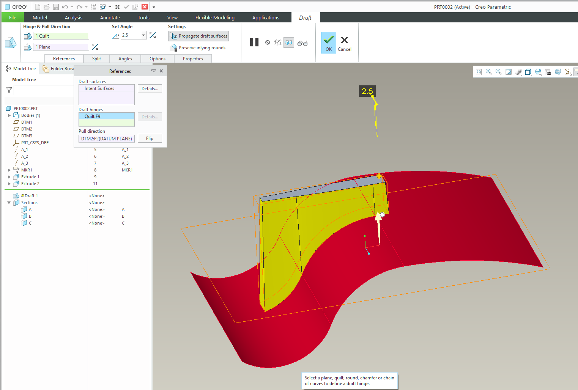Pause the draft feature definition

click(x=254, y=42)
